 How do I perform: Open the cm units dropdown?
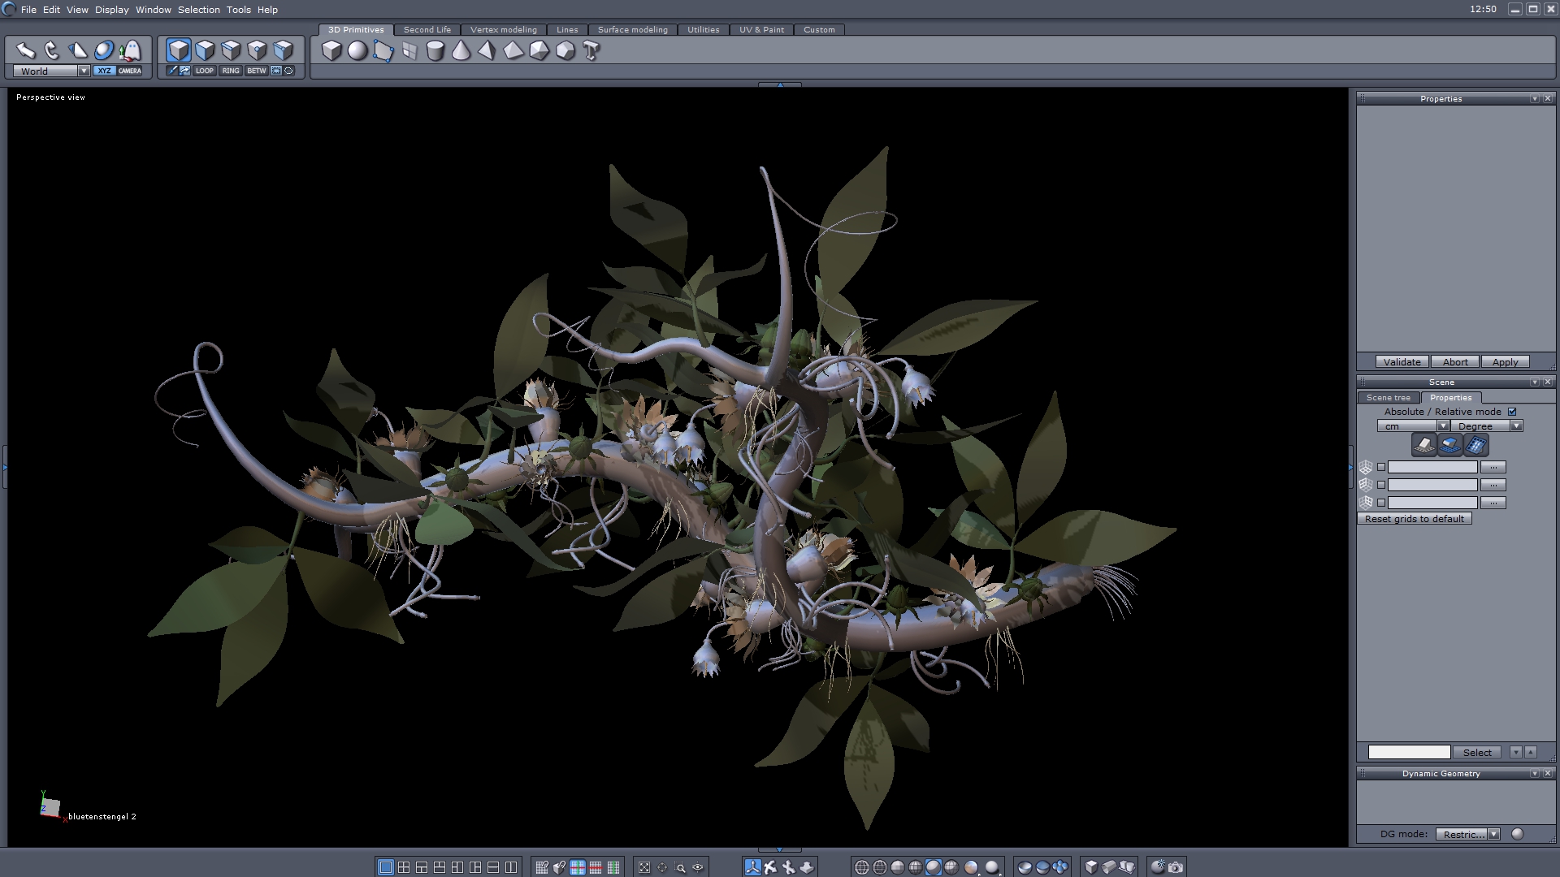tap(1443, 426)
